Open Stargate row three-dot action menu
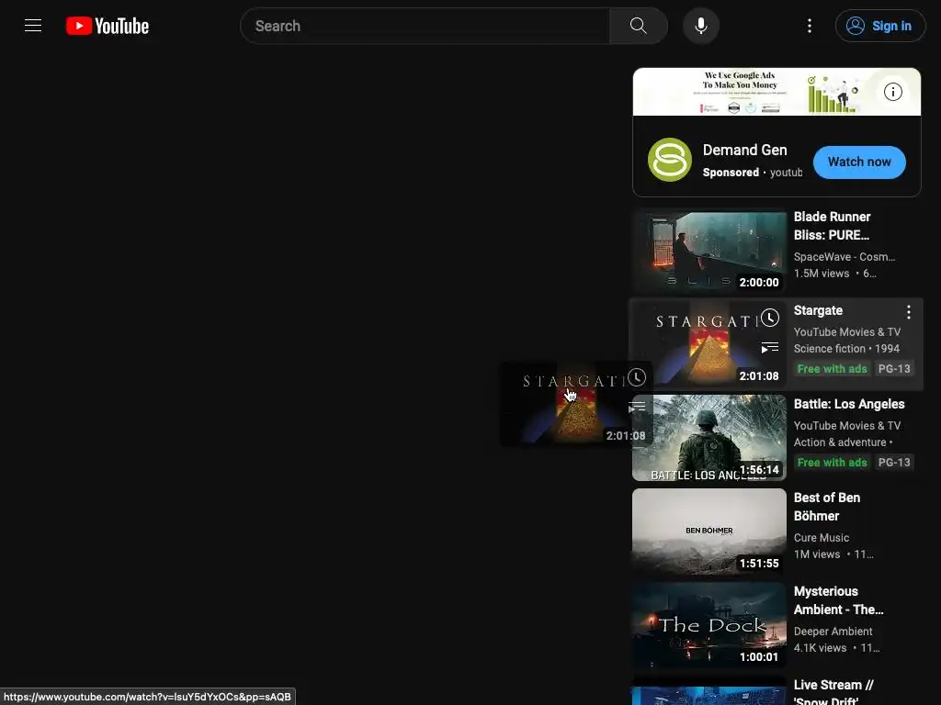Viewport: 941px width, 705px height. point(908,312)
